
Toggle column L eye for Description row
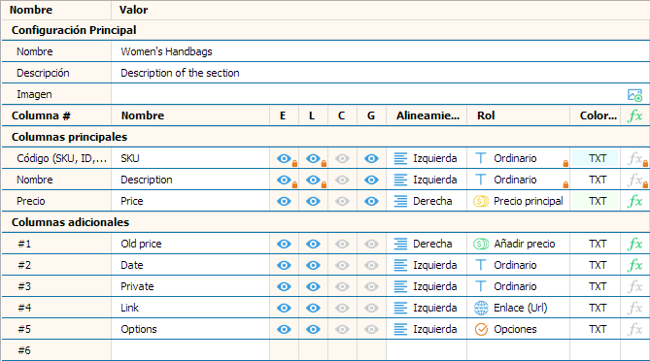tap(314, 180)
